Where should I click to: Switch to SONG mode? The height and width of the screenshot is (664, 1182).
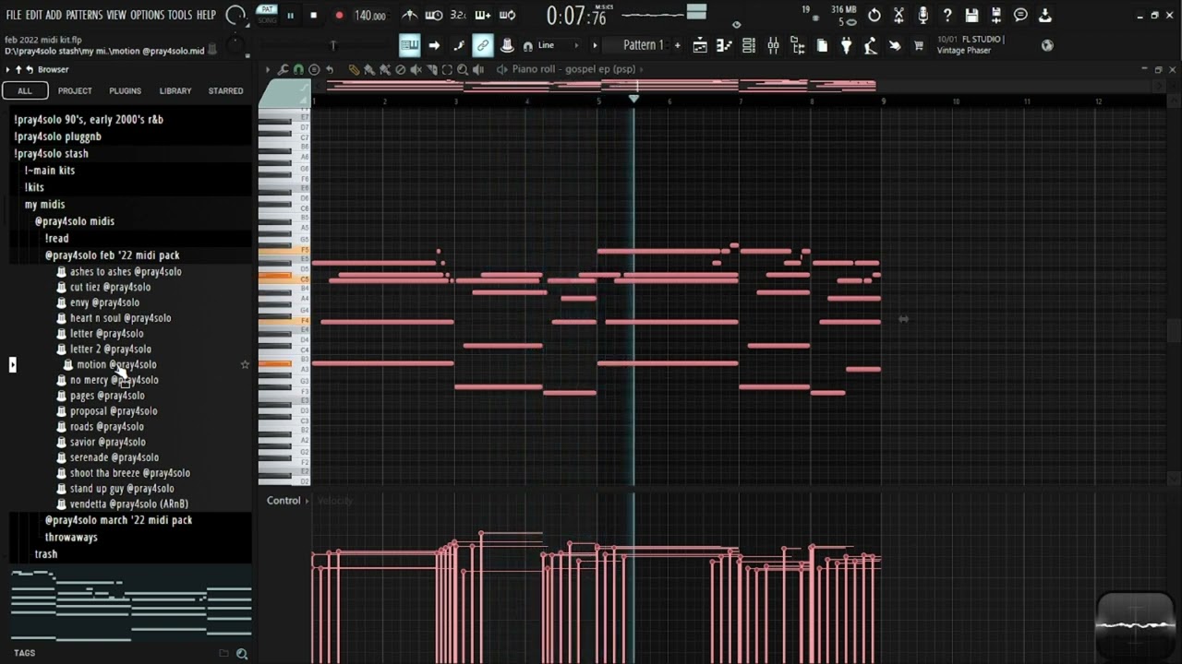point(268,20)
